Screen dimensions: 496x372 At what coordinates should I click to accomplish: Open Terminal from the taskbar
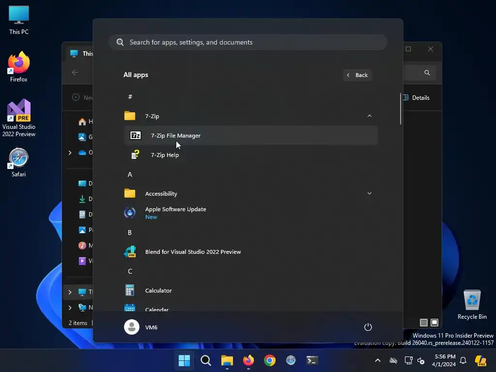pyautogui.click(x=312, y=360)
